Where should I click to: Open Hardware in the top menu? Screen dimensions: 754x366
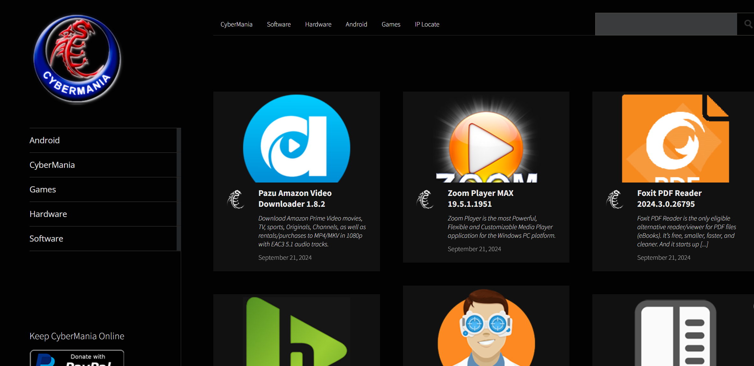[x=318, y=24]
